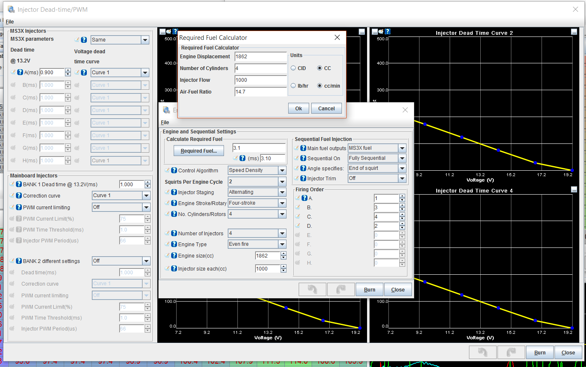Click help icon on Dead Time Curve 2
This screenshot has width=586, height=367.
[x=388, y=31]
